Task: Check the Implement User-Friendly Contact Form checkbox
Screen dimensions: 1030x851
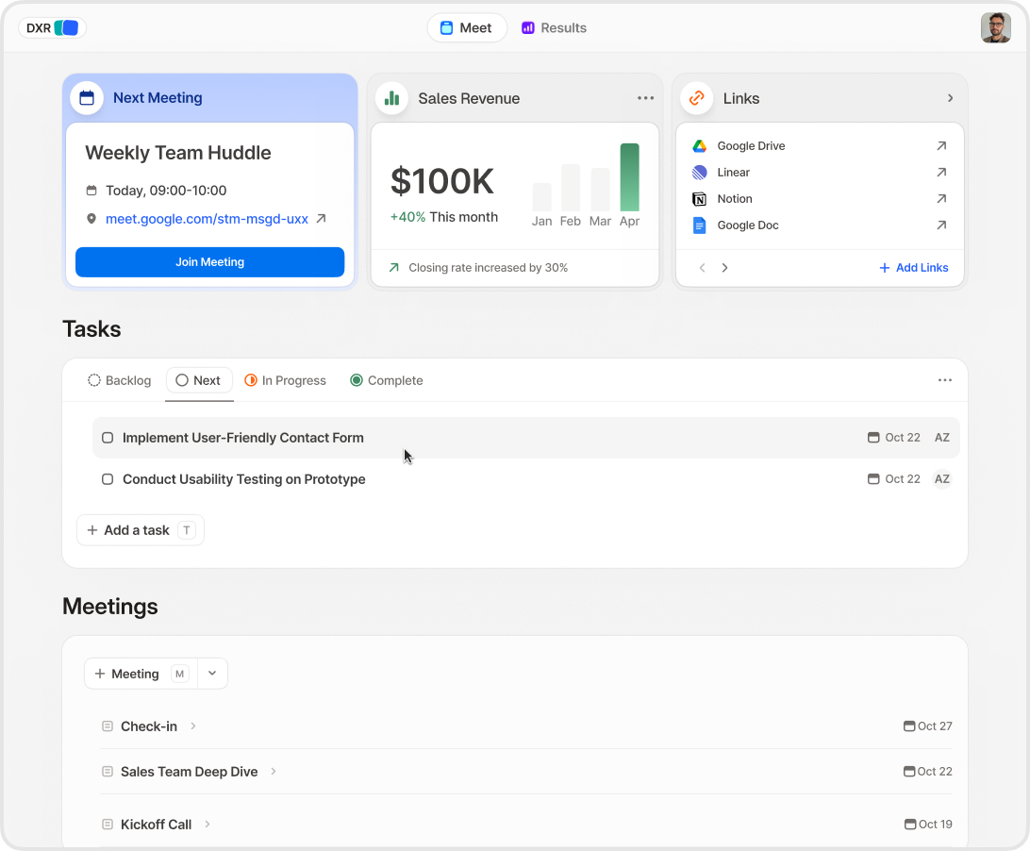Action: (108, 437)
